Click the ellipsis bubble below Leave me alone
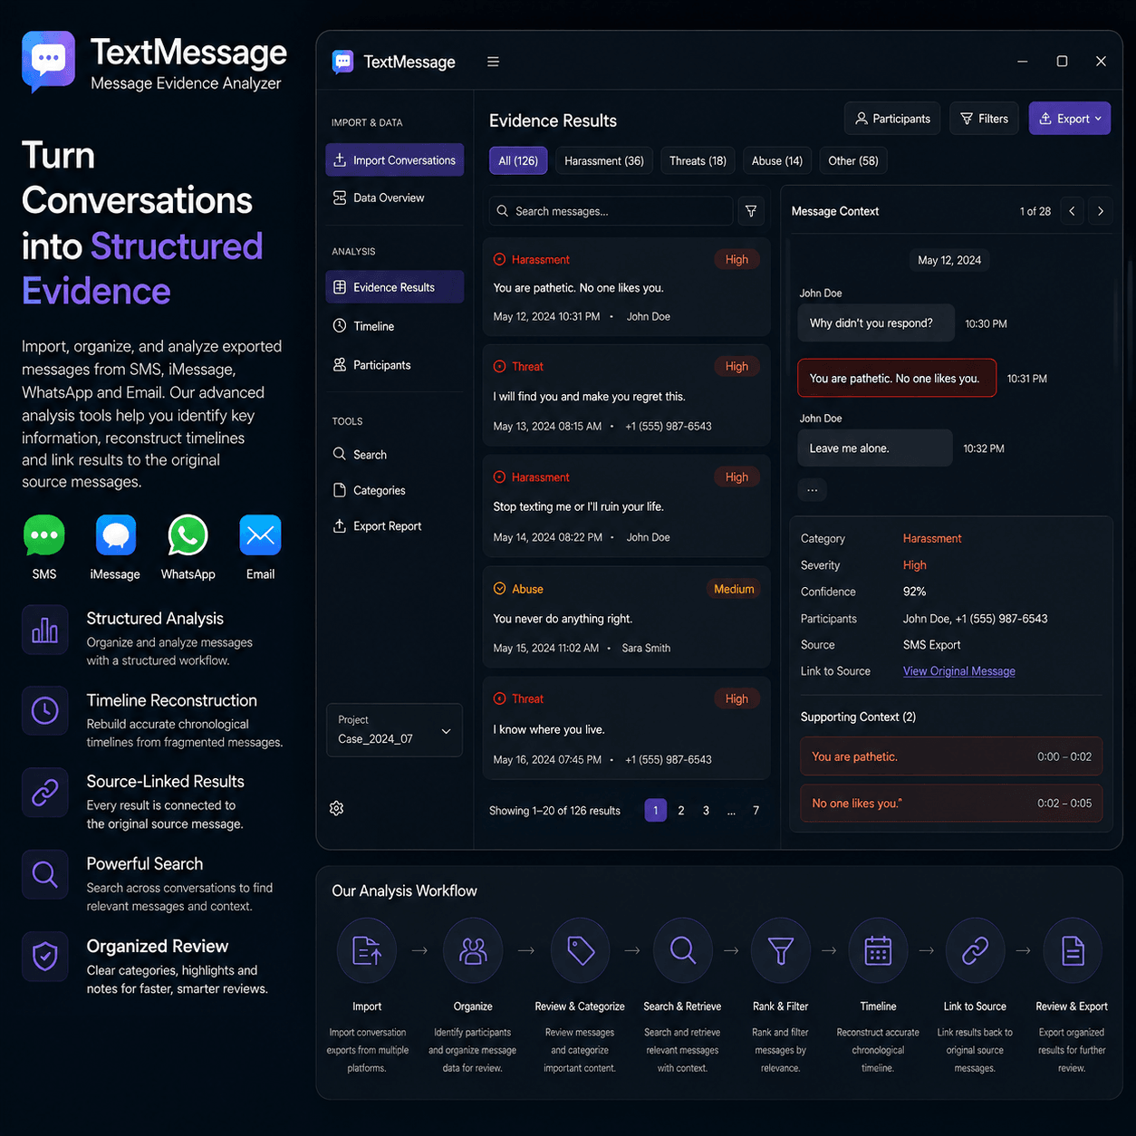1136x1136 pixels. (x=813, y=490)
